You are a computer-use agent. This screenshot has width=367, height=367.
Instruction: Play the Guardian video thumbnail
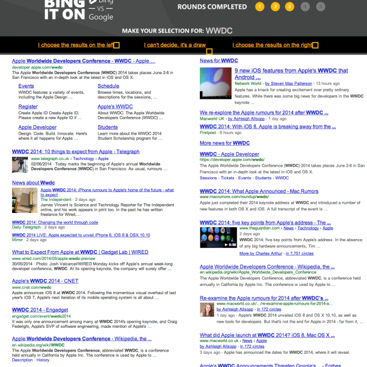[218, 237]
